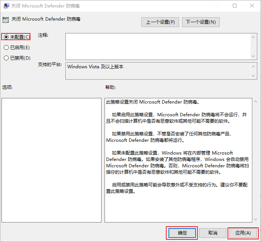Click the 支持的平台 box showing Windows Vista
This screenshot has height=242, width=261.
[158, 71]
